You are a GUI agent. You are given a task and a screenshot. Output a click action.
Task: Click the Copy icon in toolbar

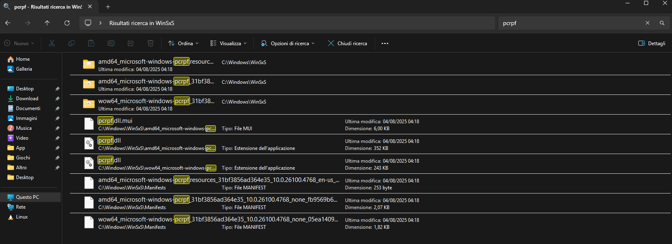point(72,43)
